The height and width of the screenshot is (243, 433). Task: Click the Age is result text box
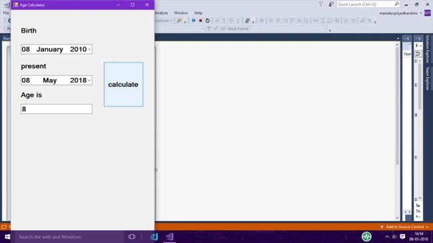point(57,109)
